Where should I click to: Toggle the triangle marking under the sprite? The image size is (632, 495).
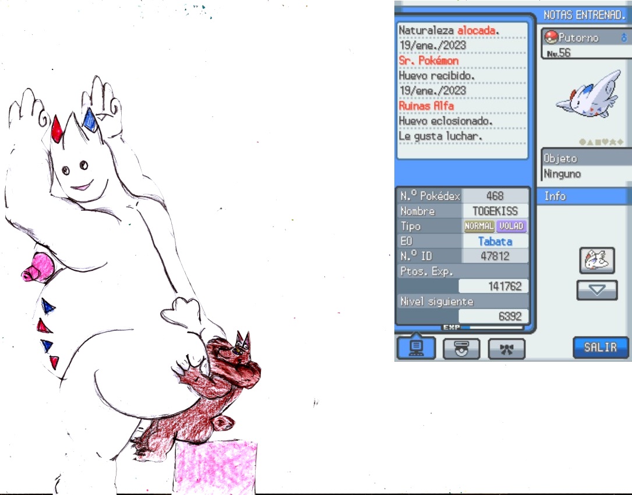[x=589, y=142]
